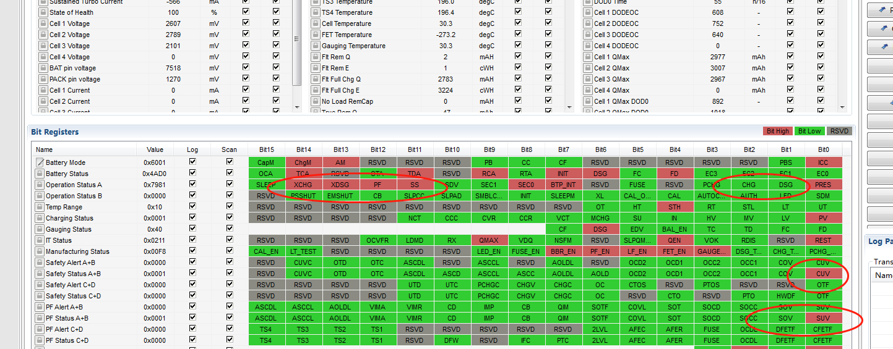Viewport: 893px width, 349px height.
Task: Click the red CUV bit in Safety Status A+B
Action: (x=823, y=274)
